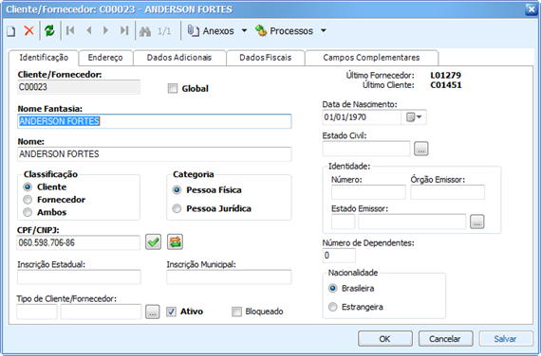
Task: Click the Último Fornecedor value L01279
Action: [446, 75]
